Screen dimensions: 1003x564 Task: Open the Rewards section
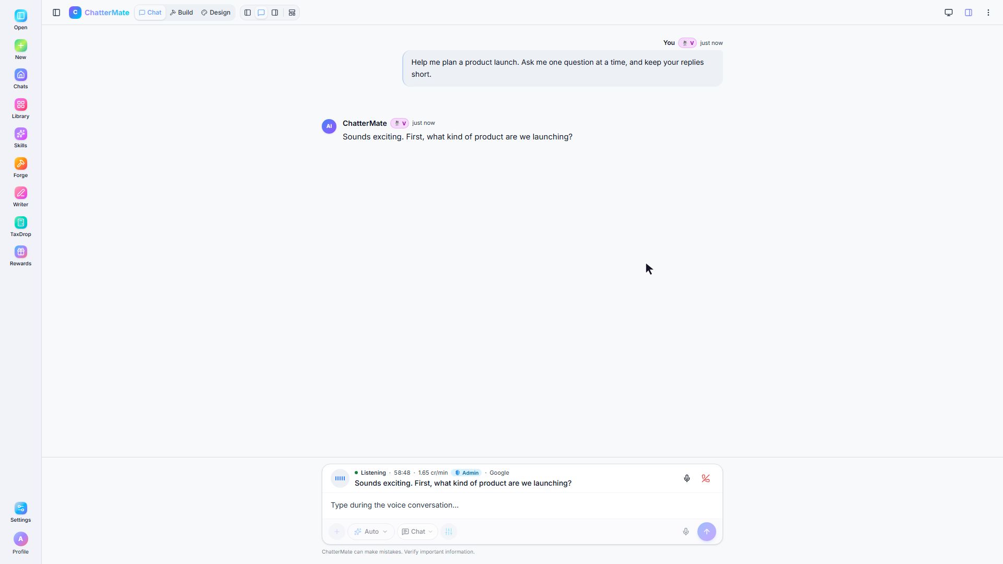[x=20, y=256]
